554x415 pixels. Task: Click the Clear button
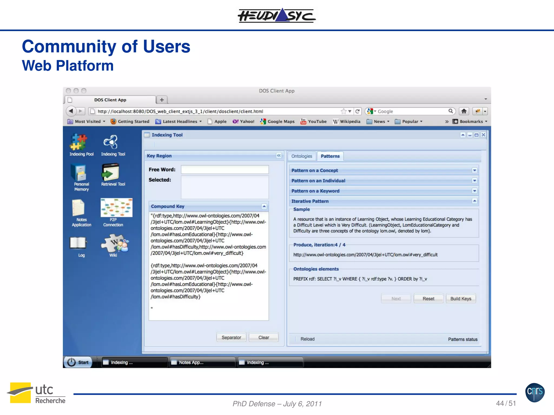(263, 337)
